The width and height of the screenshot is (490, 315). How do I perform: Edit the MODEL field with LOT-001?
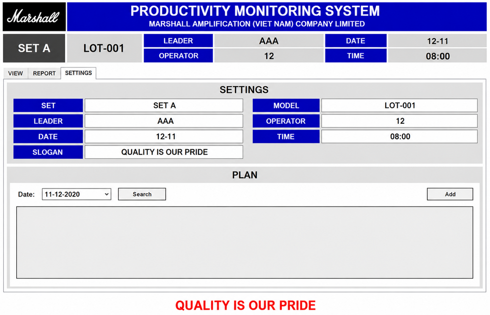coord(400,106)
